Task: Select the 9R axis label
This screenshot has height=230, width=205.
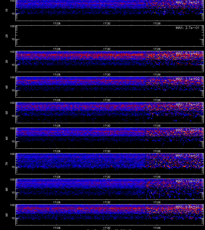Action: point(7,215)
